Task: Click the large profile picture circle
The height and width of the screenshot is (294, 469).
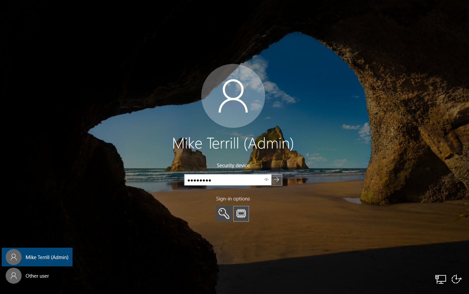Action: tap(233, 96)
